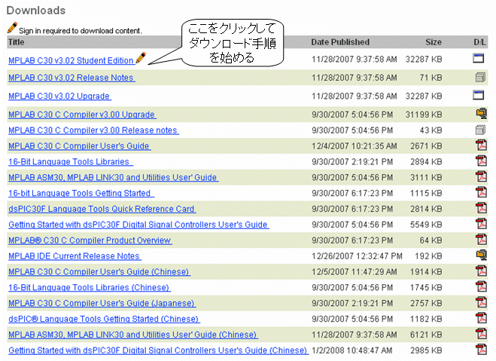This screenshot has height=361, width=496.
Task: Click the PDF icon for Getting Started dsPIC30F User's Guide (Chinese)
Action: [x=482, y=349]
